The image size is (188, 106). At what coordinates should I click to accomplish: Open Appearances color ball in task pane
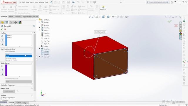coord(180,34)
